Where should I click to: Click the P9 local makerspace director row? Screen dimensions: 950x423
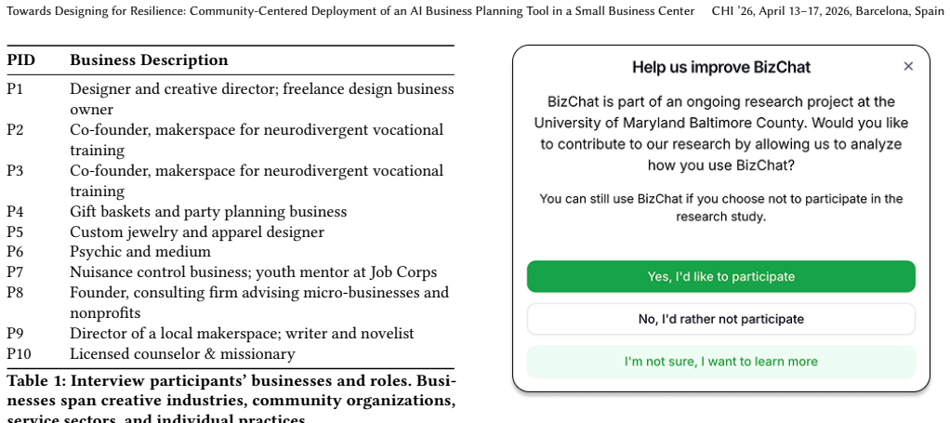pos(231,334)
